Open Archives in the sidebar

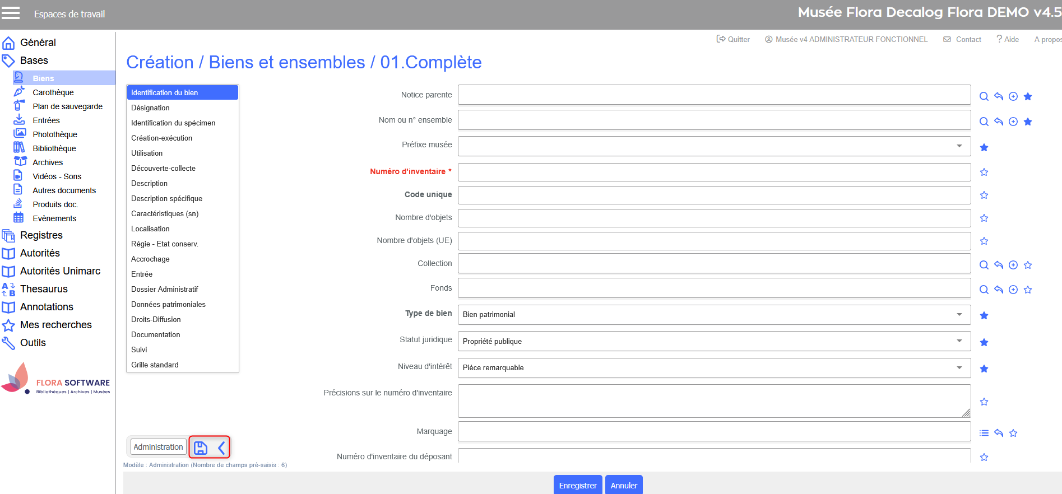click(48, 162)
